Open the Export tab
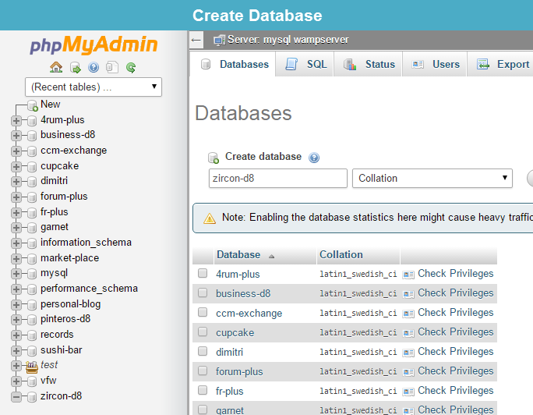Viewport: 533px width, 415px height. click(x=500, y=64)
